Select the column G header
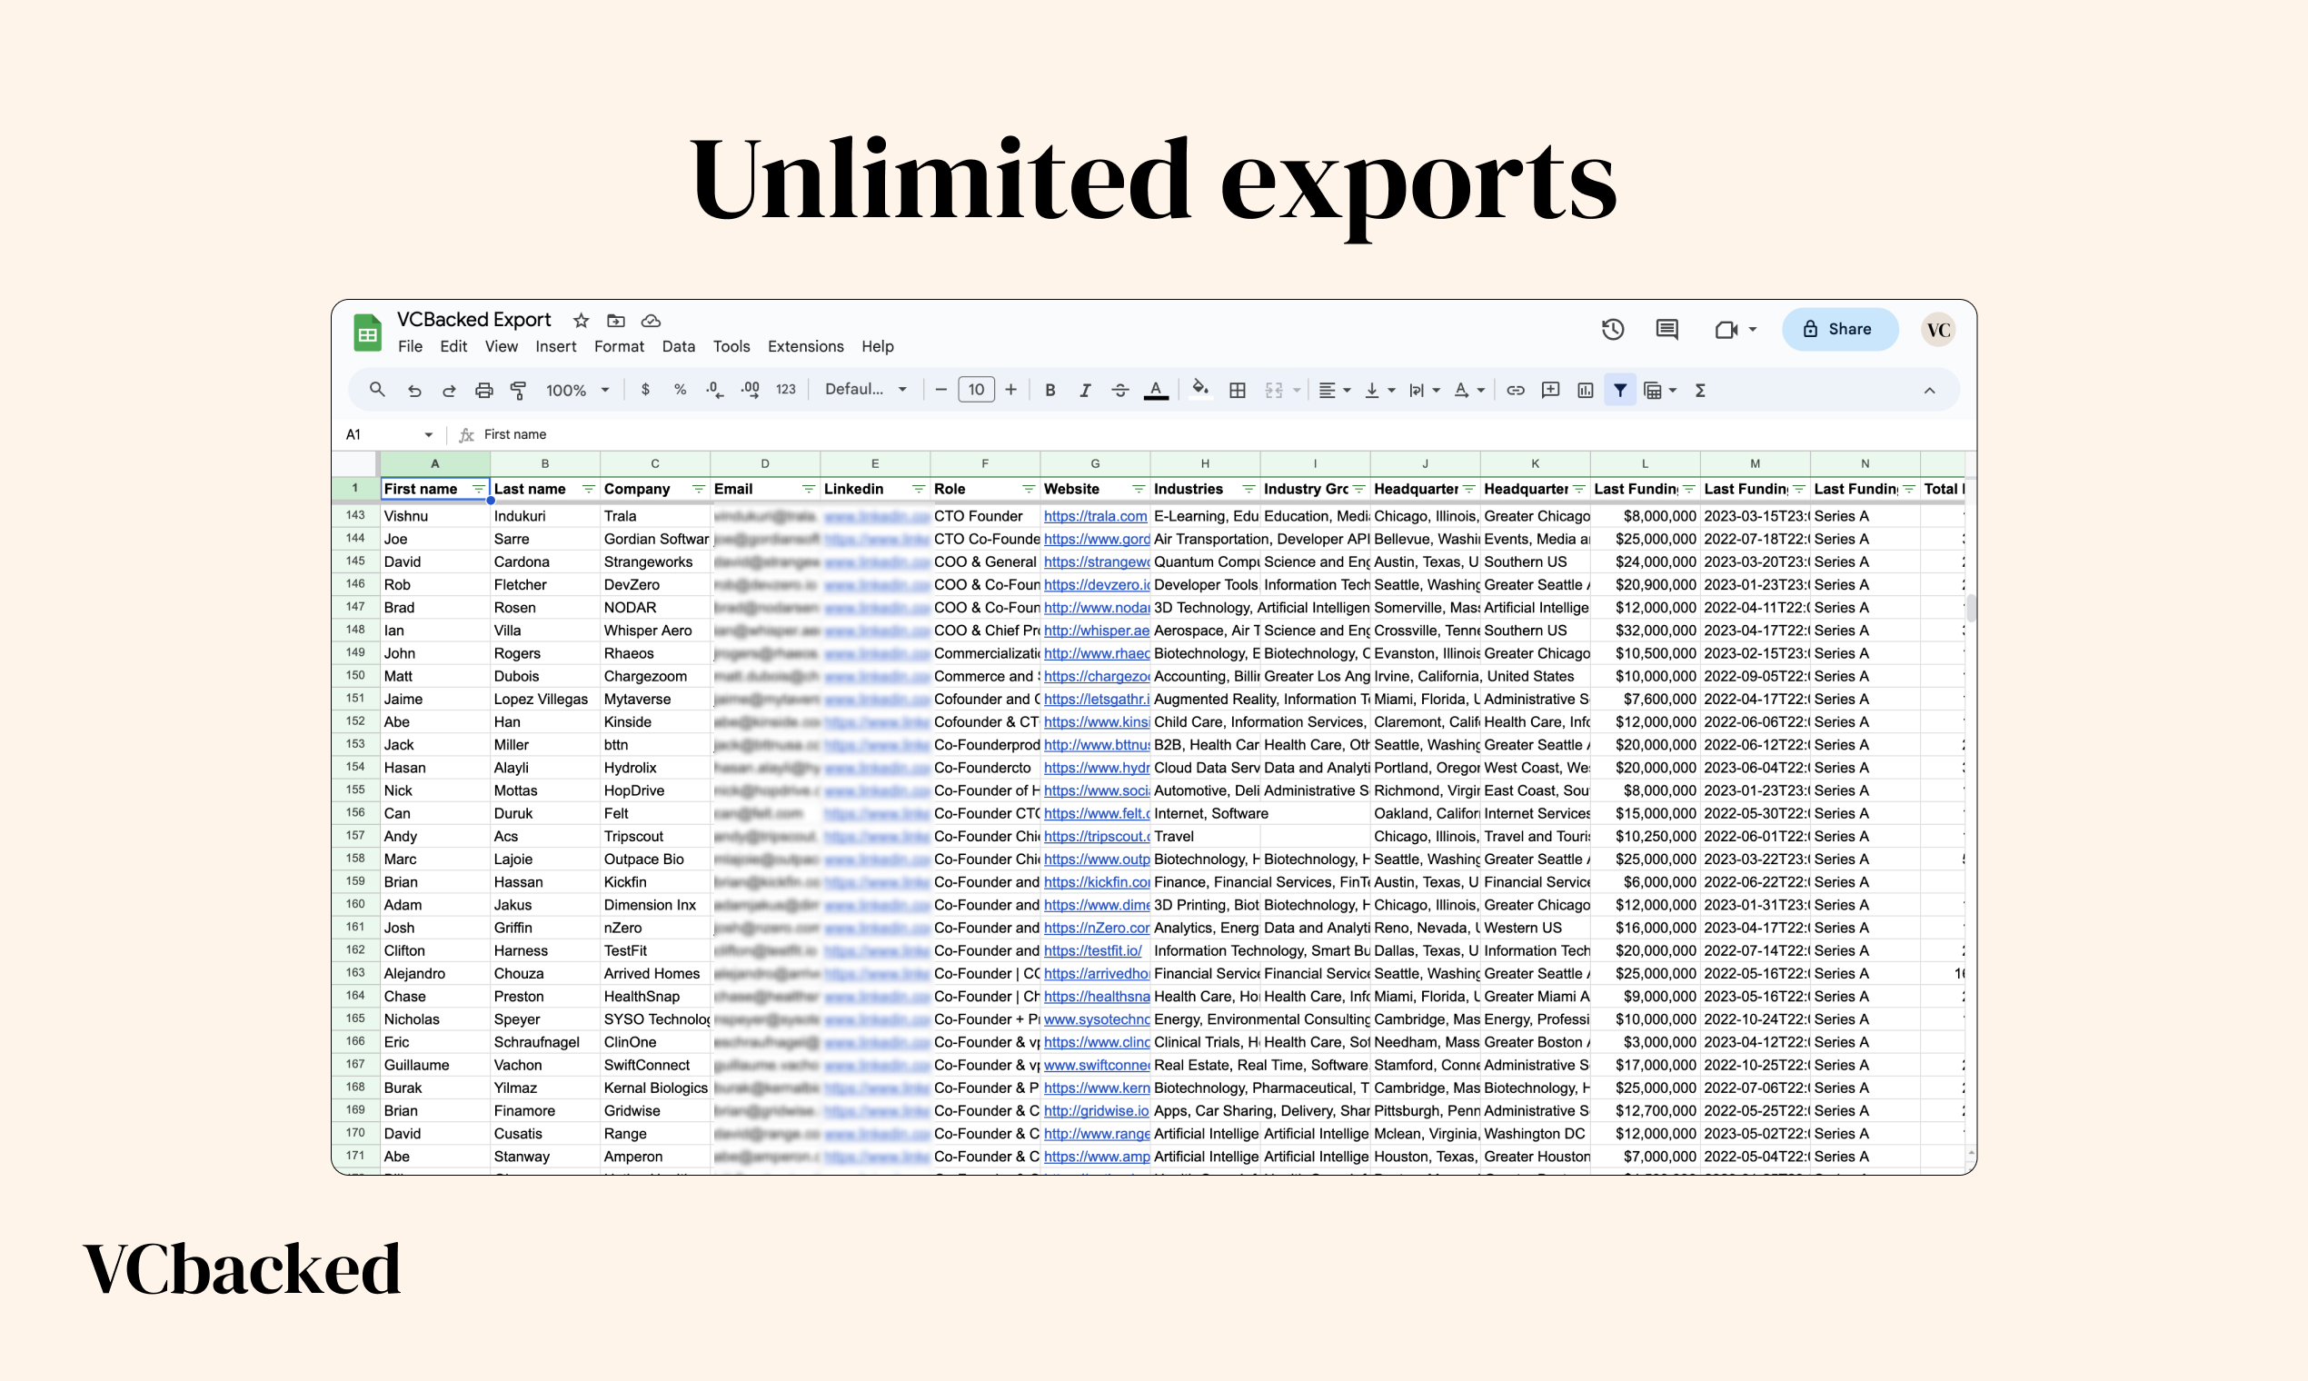Image resolution: width=2308 pixels, height=1381 pixels. [1094, 463]
